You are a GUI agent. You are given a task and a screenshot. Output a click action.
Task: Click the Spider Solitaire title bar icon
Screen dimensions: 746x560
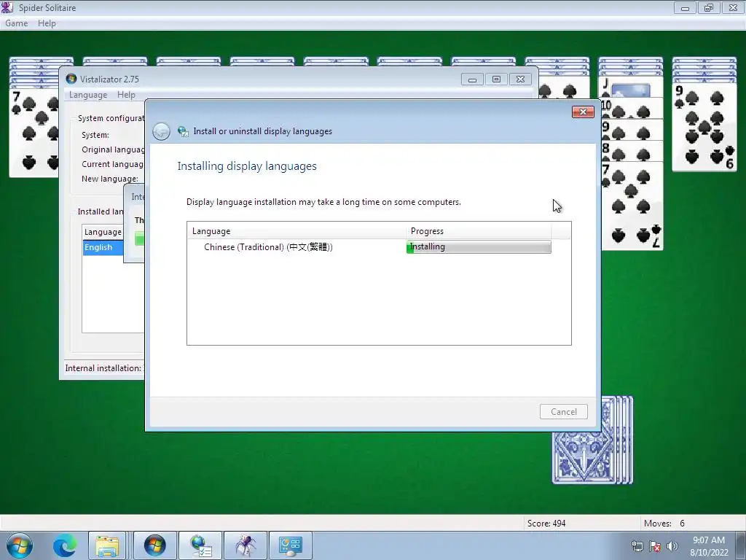tap(7, 7)
